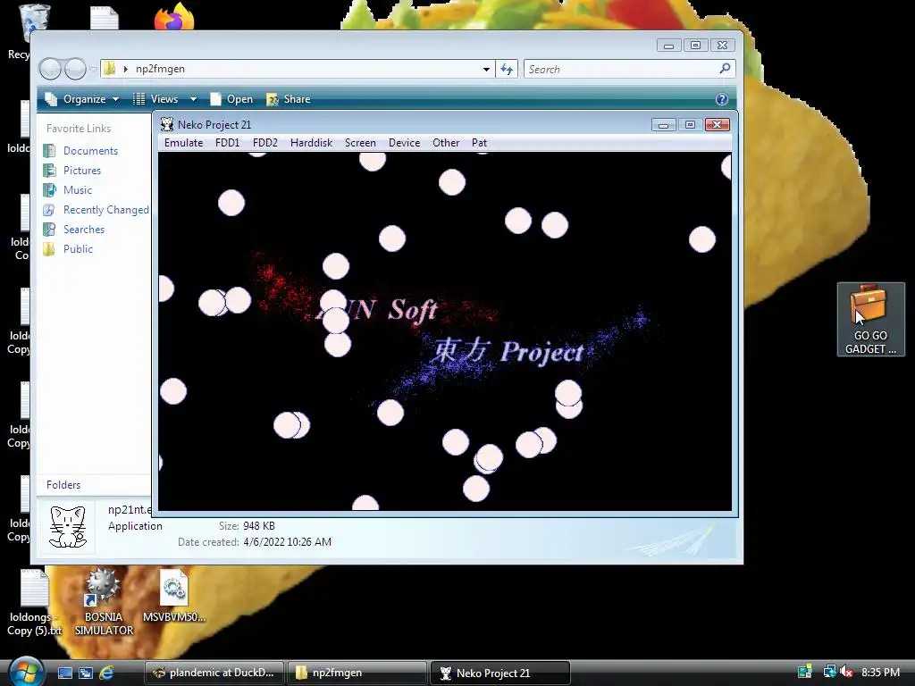Open the Windows Start orb
Viewport: 915px width, 686px height.
[26, 672]
